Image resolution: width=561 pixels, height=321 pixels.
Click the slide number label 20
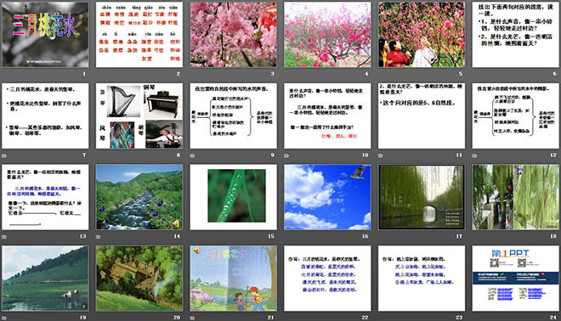[x=177, y=317]
